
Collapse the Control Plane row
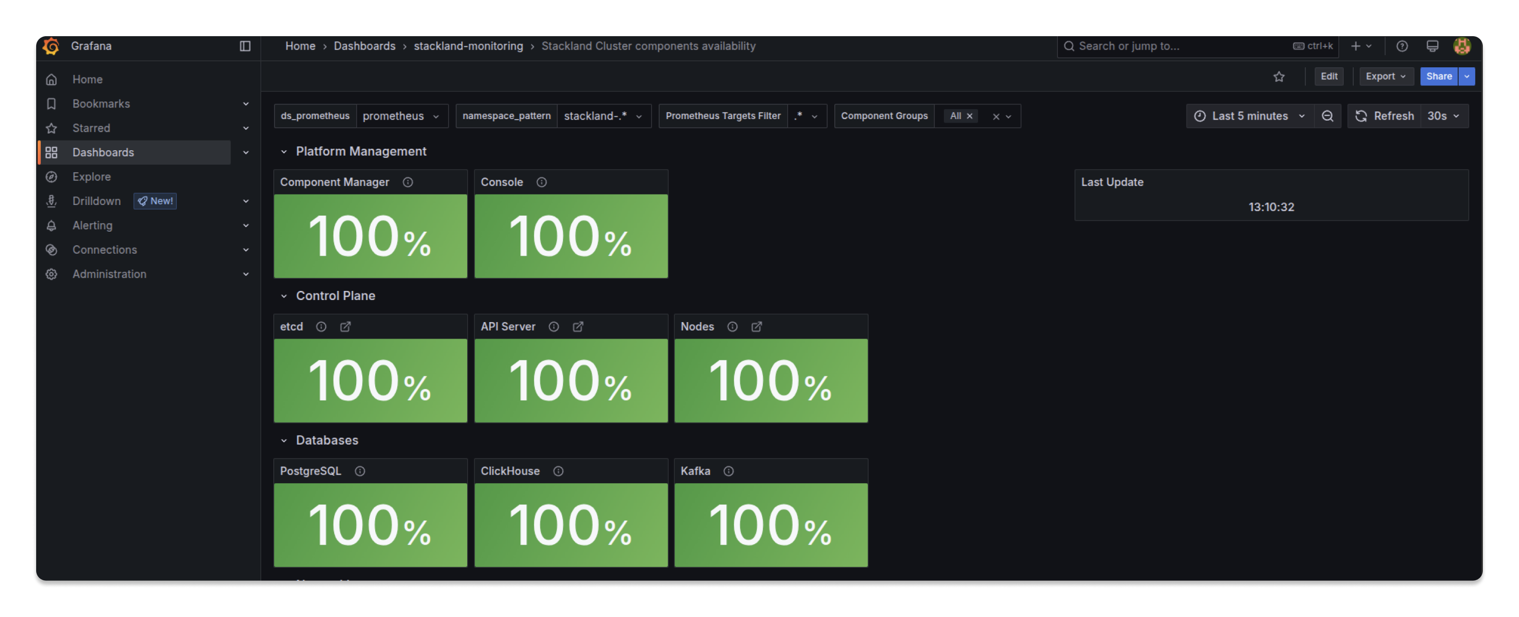point(284,296)
